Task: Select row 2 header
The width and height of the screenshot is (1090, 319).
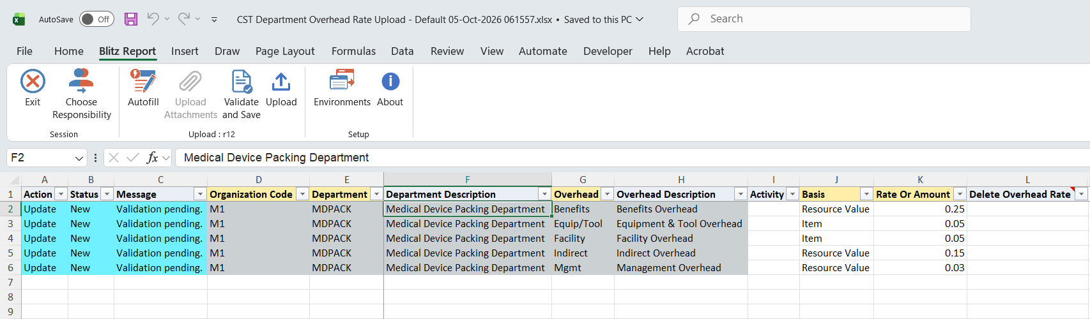Action: [10, 209]
